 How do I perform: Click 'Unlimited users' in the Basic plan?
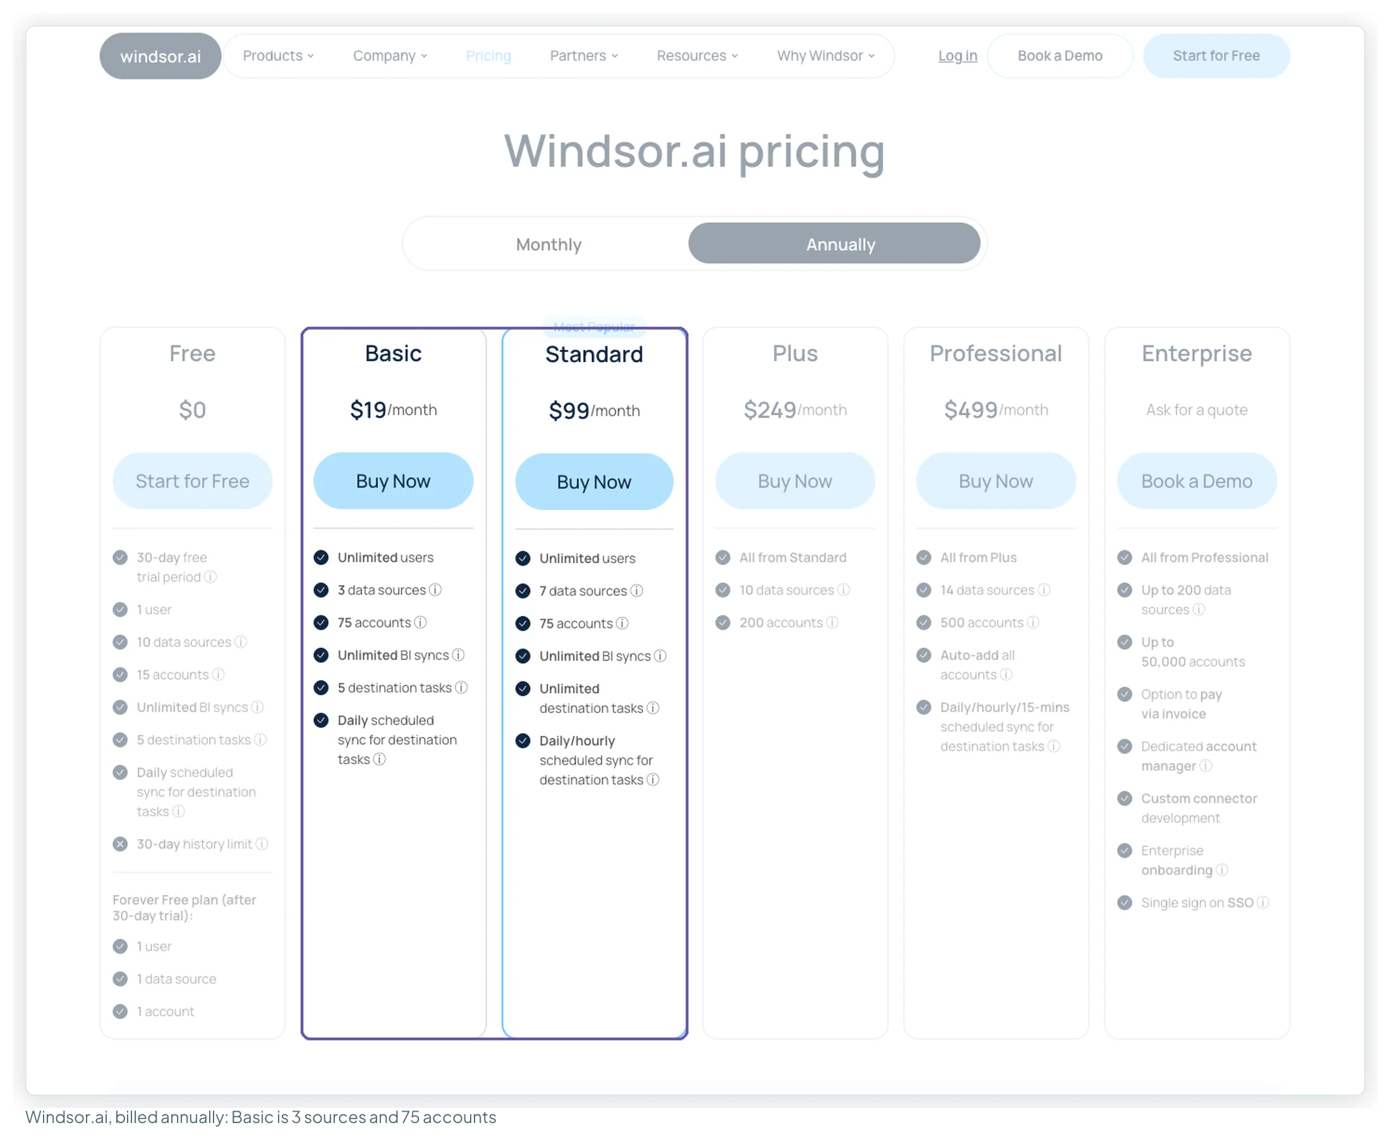coord(385,557)
